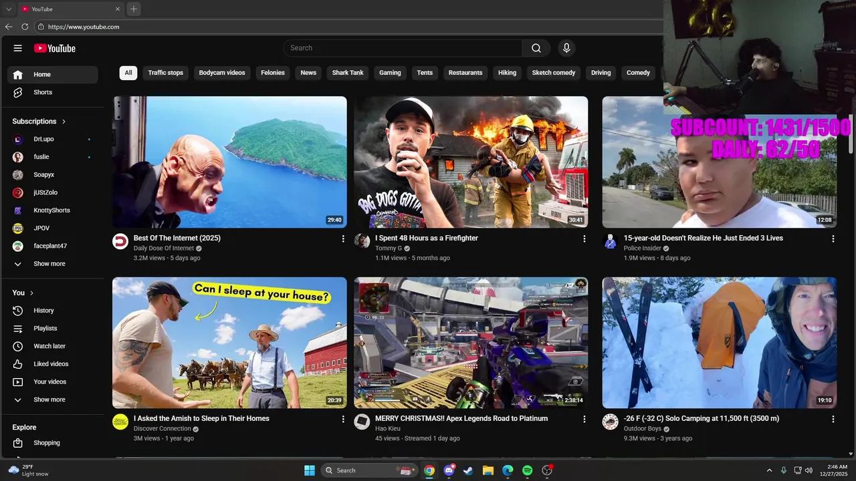Open more options for Solo Camping video
Screen dimensions: 856x481
pyautogui.click(x=833, y=419)
